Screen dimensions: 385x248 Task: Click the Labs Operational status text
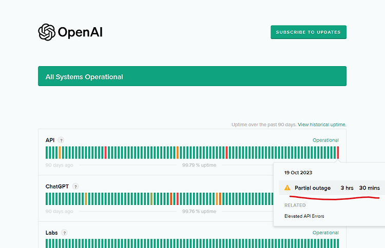click(325, 233)
